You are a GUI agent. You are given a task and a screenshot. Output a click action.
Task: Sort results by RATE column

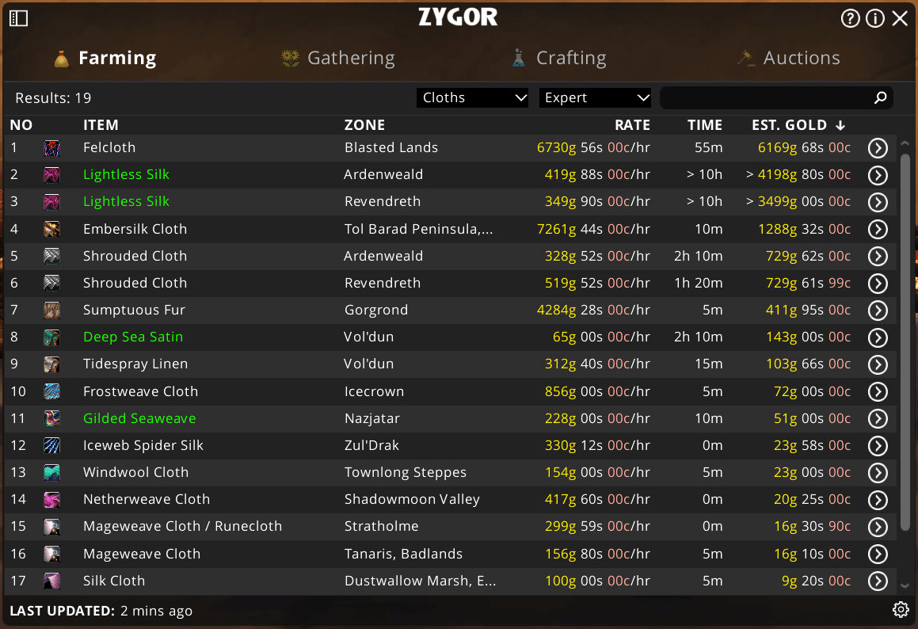pyautogui.click(x=632, y=124)
